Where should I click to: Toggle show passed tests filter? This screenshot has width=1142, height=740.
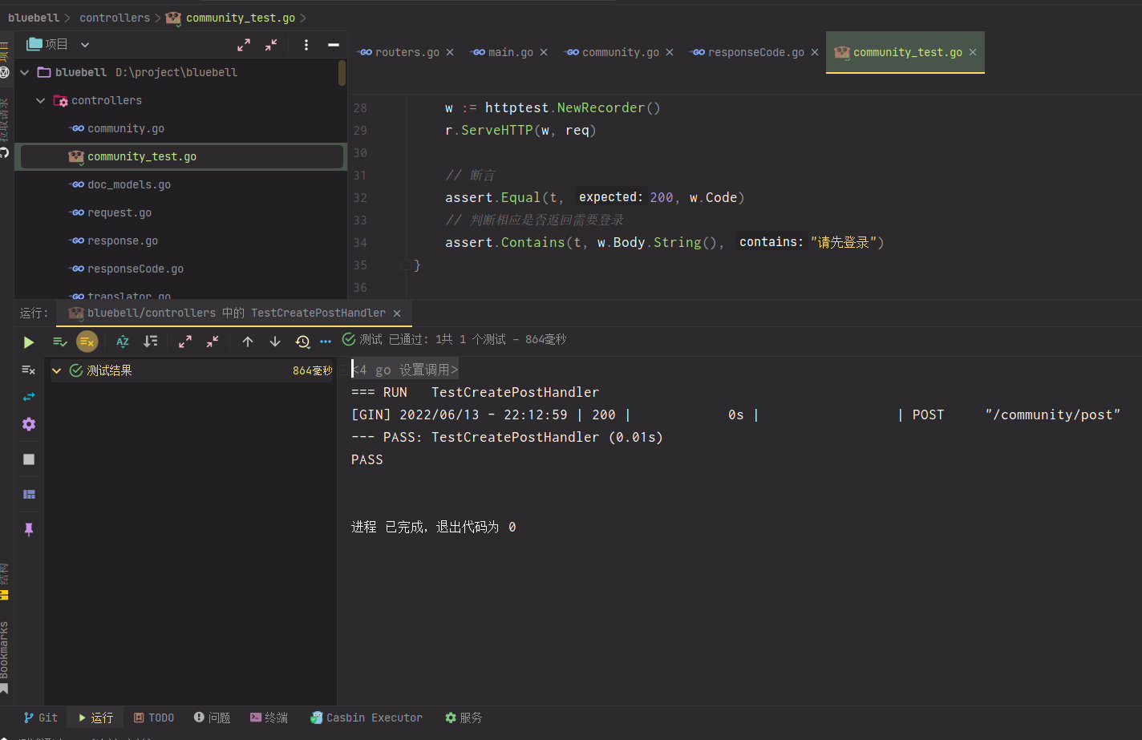[60, 342]
